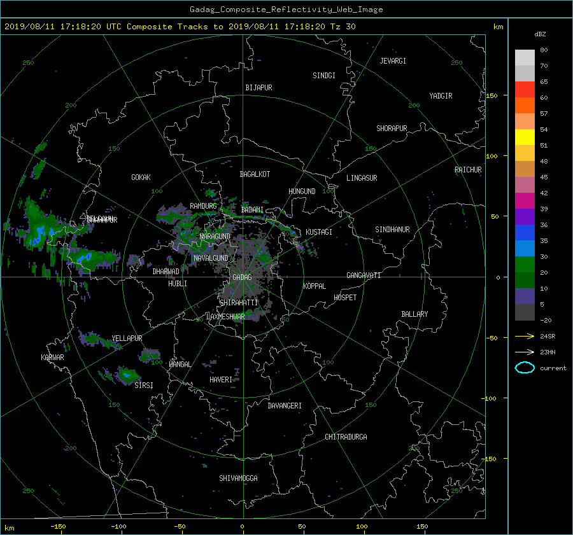Click the dBZ legend heading
Viewport: 573px width, 535px height.
click(x=540, y=34)
